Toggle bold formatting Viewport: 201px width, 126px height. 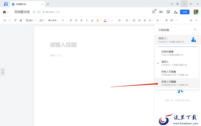pos(81,20)
